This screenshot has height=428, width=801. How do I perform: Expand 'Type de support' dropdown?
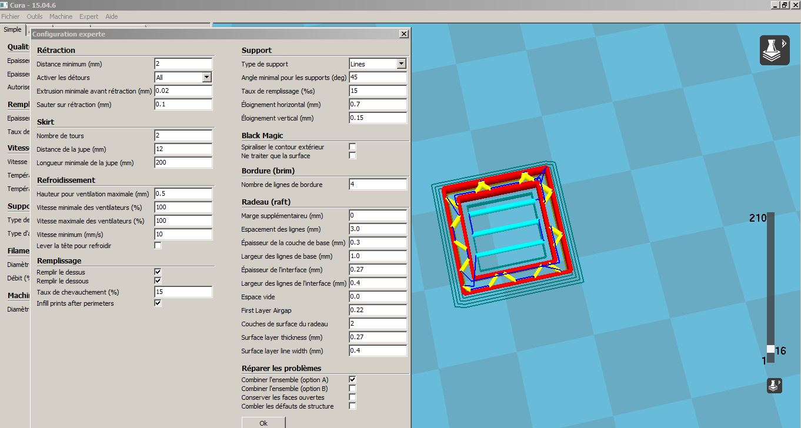click(401, 63)
